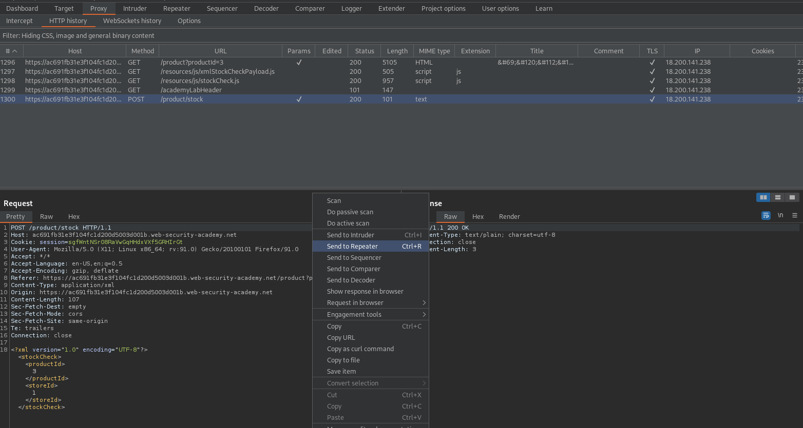
Task: Choose Copy URL menu entry
Action: click(x=371, y=338)
